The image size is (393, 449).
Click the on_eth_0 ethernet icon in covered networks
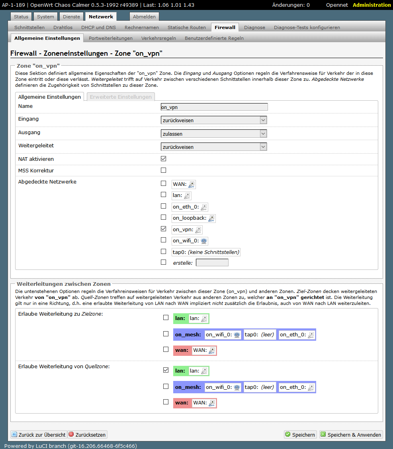pyautogui.click(x=204, y=207)
